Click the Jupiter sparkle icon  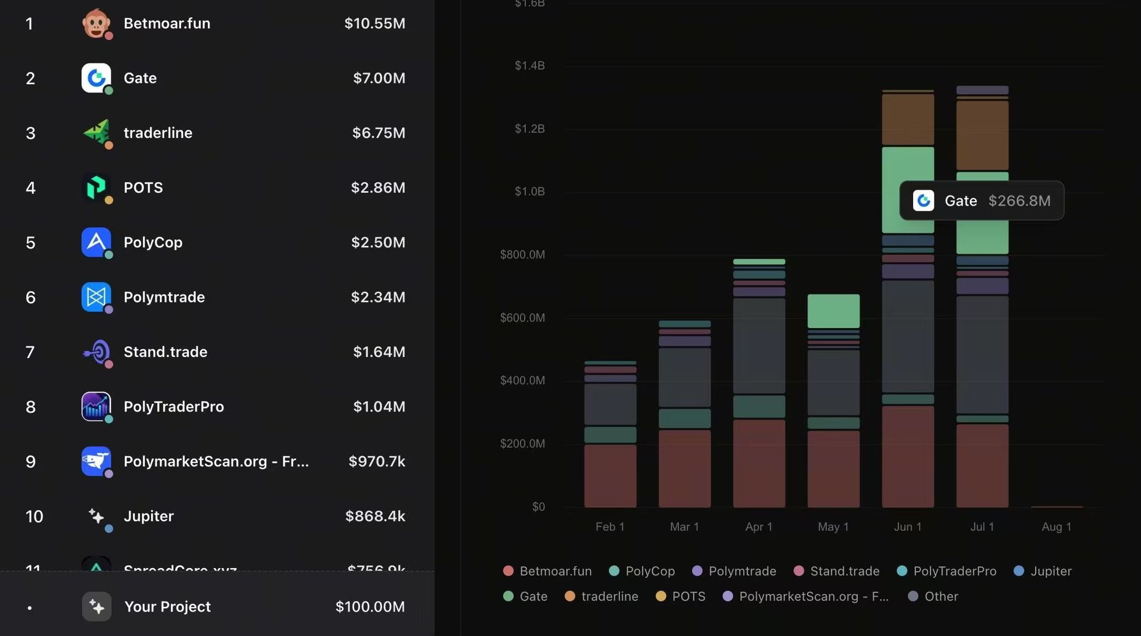[96, 516]
